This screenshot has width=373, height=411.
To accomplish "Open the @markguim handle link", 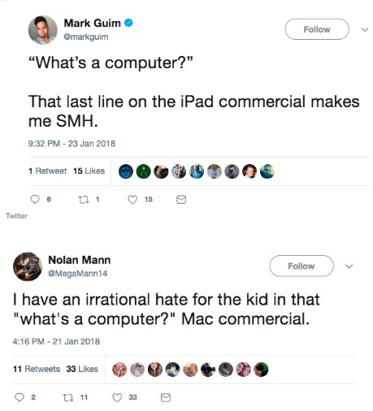I will coord(86,37).
